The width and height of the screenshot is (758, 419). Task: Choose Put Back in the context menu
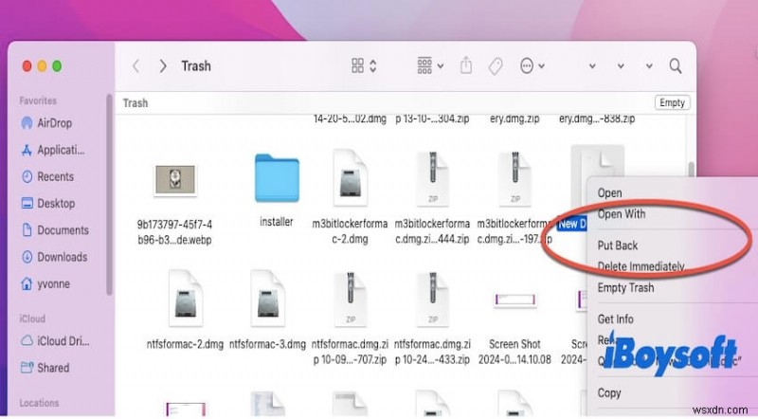click(x=618, y=246)
